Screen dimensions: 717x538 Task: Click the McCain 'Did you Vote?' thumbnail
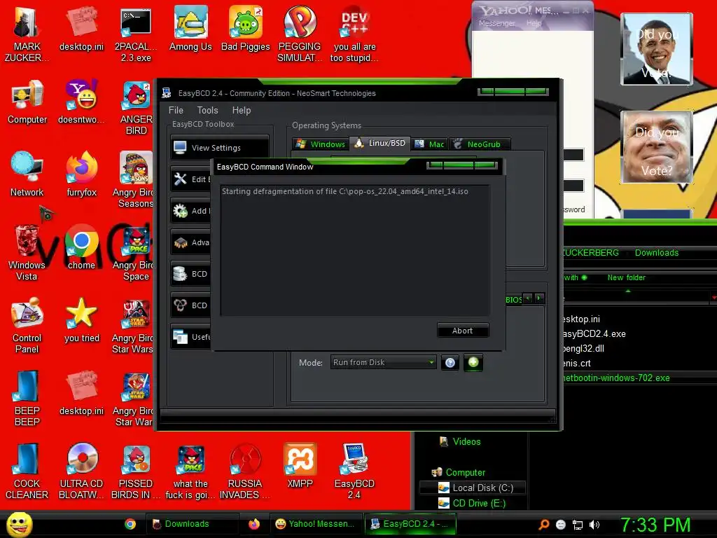click(x=657, y=147)
